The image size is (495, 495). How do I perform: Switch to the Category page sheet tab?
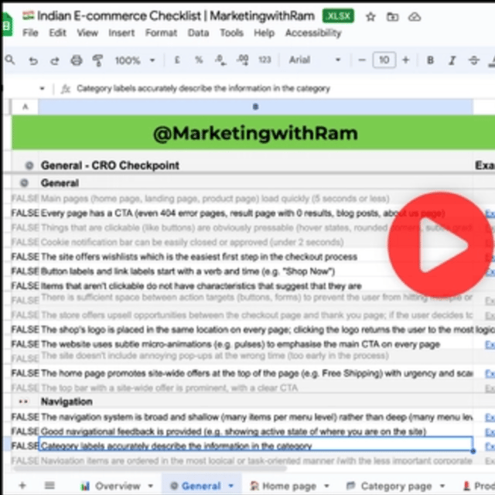(x=396, y=486)
